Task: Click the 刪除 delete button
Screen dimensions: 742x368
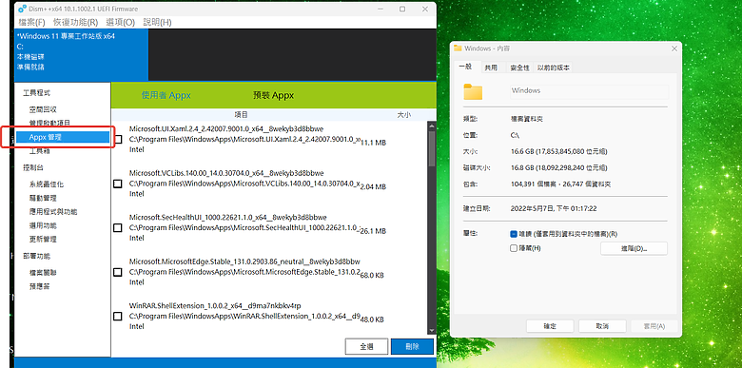Action: point(412,346)
